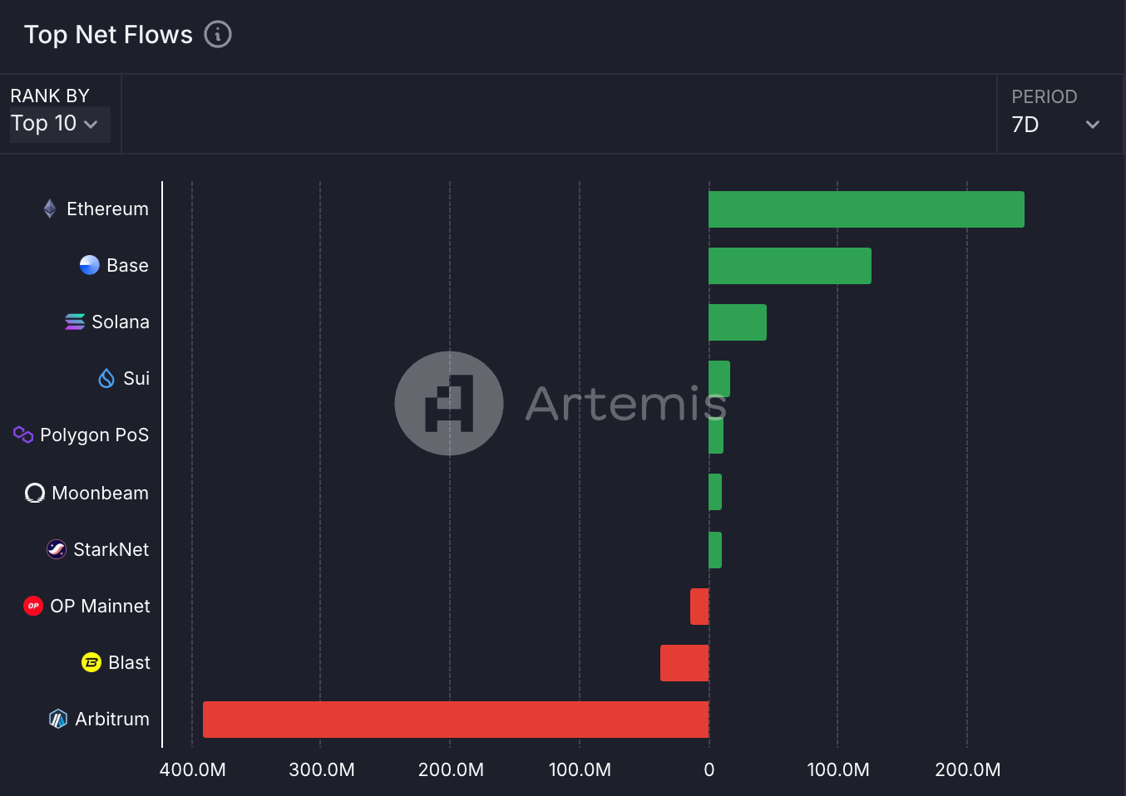Click the Moonbeam label text
The width and height of the screenshot is (1126, 796).
101,493
